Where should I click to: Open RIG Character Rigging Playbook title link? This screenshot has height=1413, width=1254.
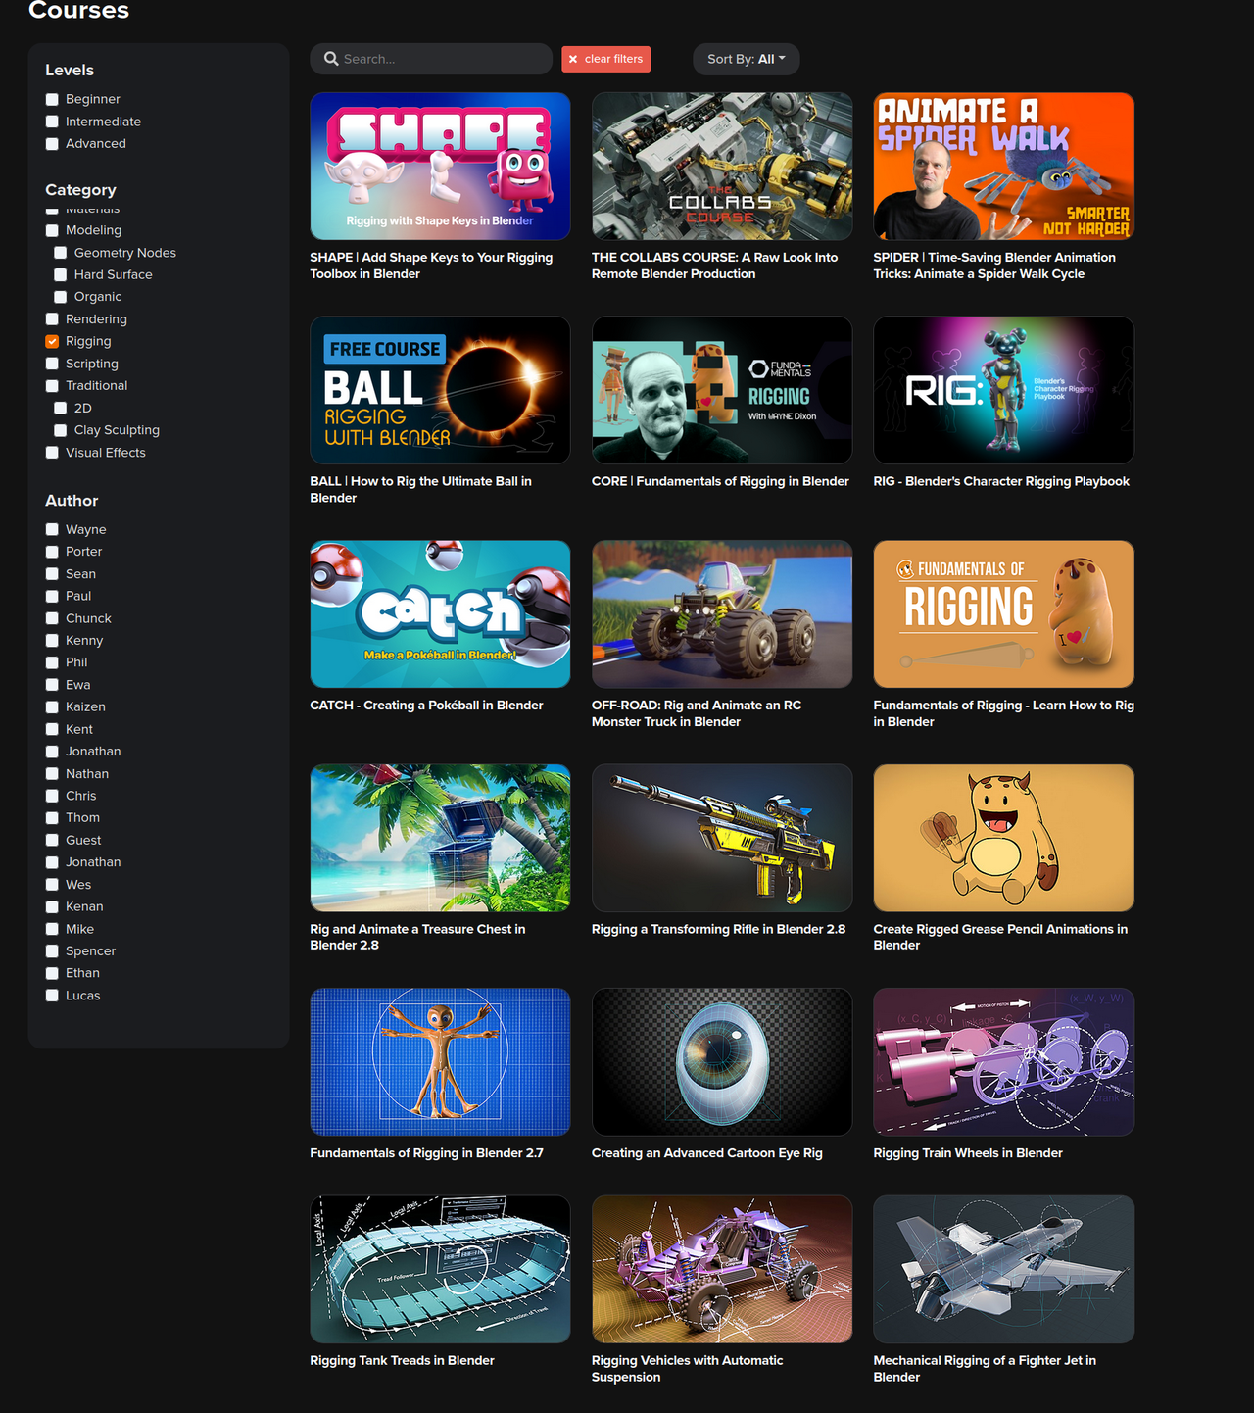(1001, 481)
